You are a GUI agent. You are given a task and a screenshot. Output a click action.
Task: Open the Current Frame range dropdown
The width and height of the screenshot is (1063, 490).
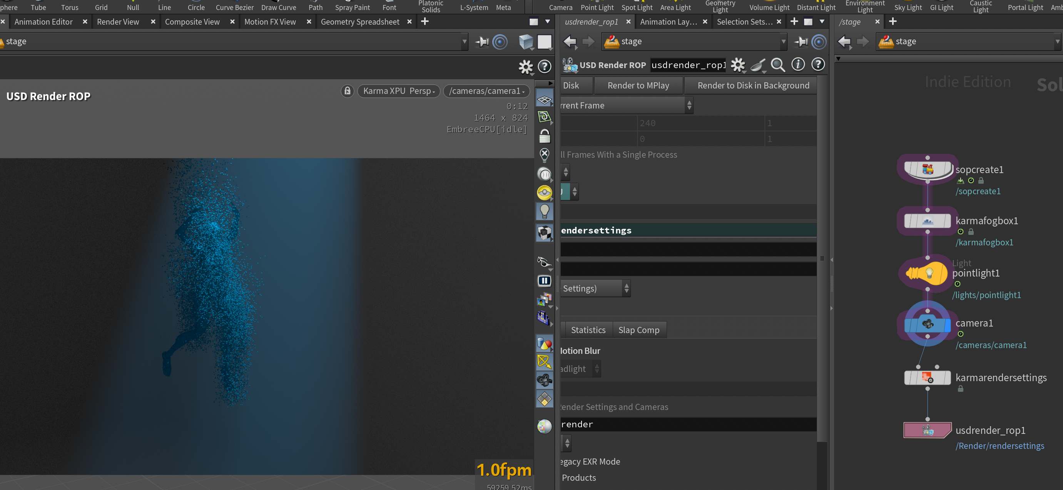pyautogui.click(x=627, y=106)
